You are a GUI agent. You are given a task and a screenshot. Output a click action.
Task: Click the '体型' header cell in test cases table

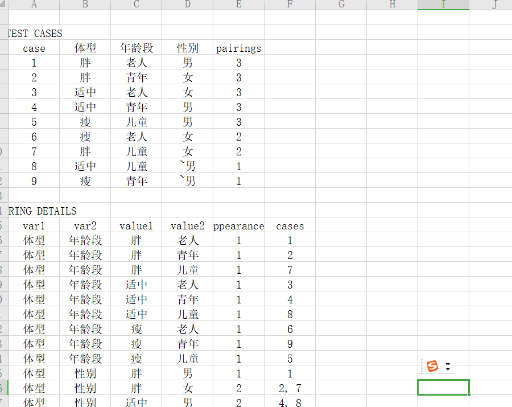(85, 48)
